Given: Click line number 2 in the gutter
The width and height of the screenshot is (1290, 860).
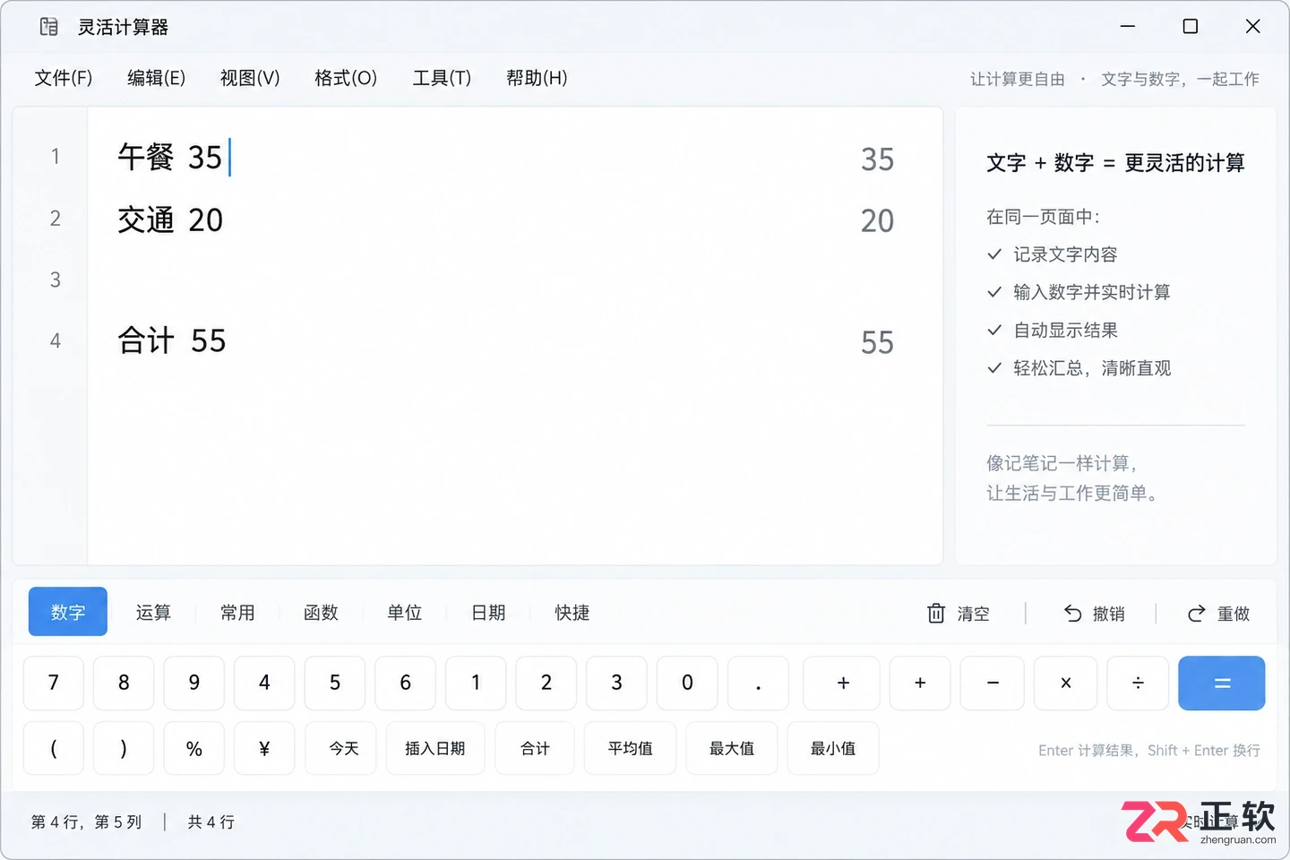Looking at the screenshot, I should (56, 219).
